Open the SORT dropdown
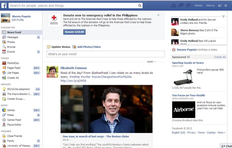 [151, 62]
